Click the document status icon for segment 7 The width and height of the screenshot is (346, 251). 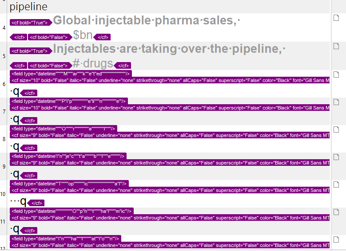pyautogui.click(x=336, y=102)
